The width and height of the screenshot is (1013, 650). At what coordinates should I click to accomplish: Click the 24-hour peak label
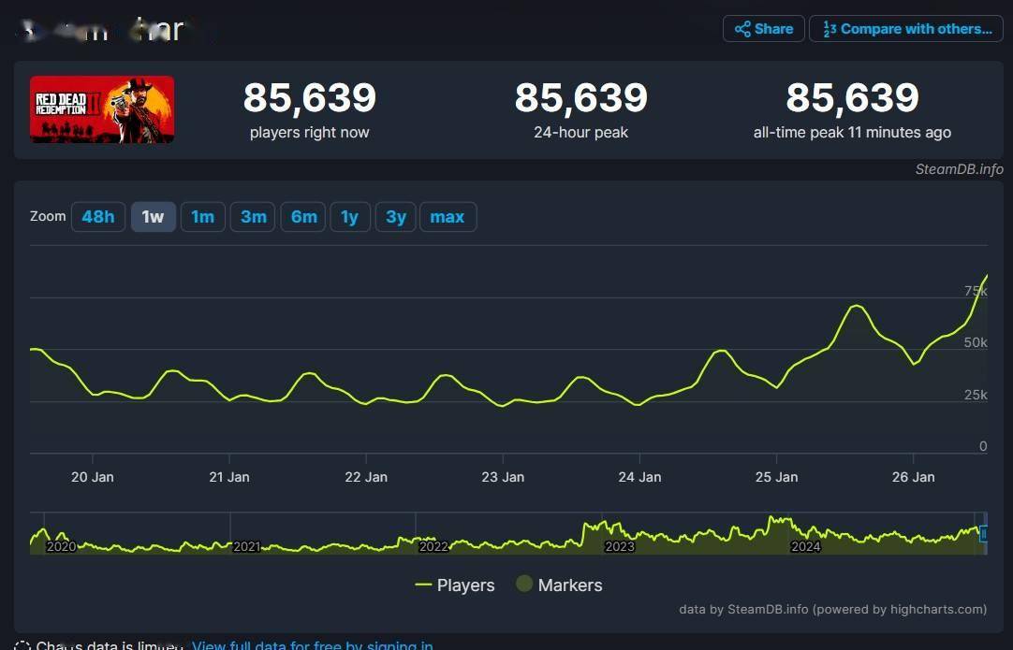[x=580, y=132]
